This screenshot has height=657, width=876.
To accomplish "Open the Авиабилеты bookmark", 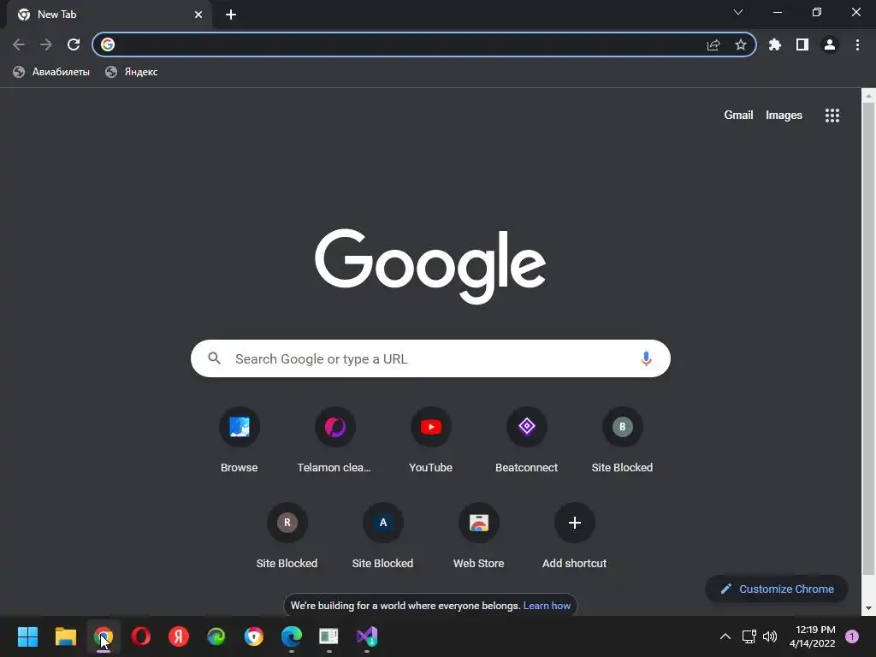I will [51, 72].
